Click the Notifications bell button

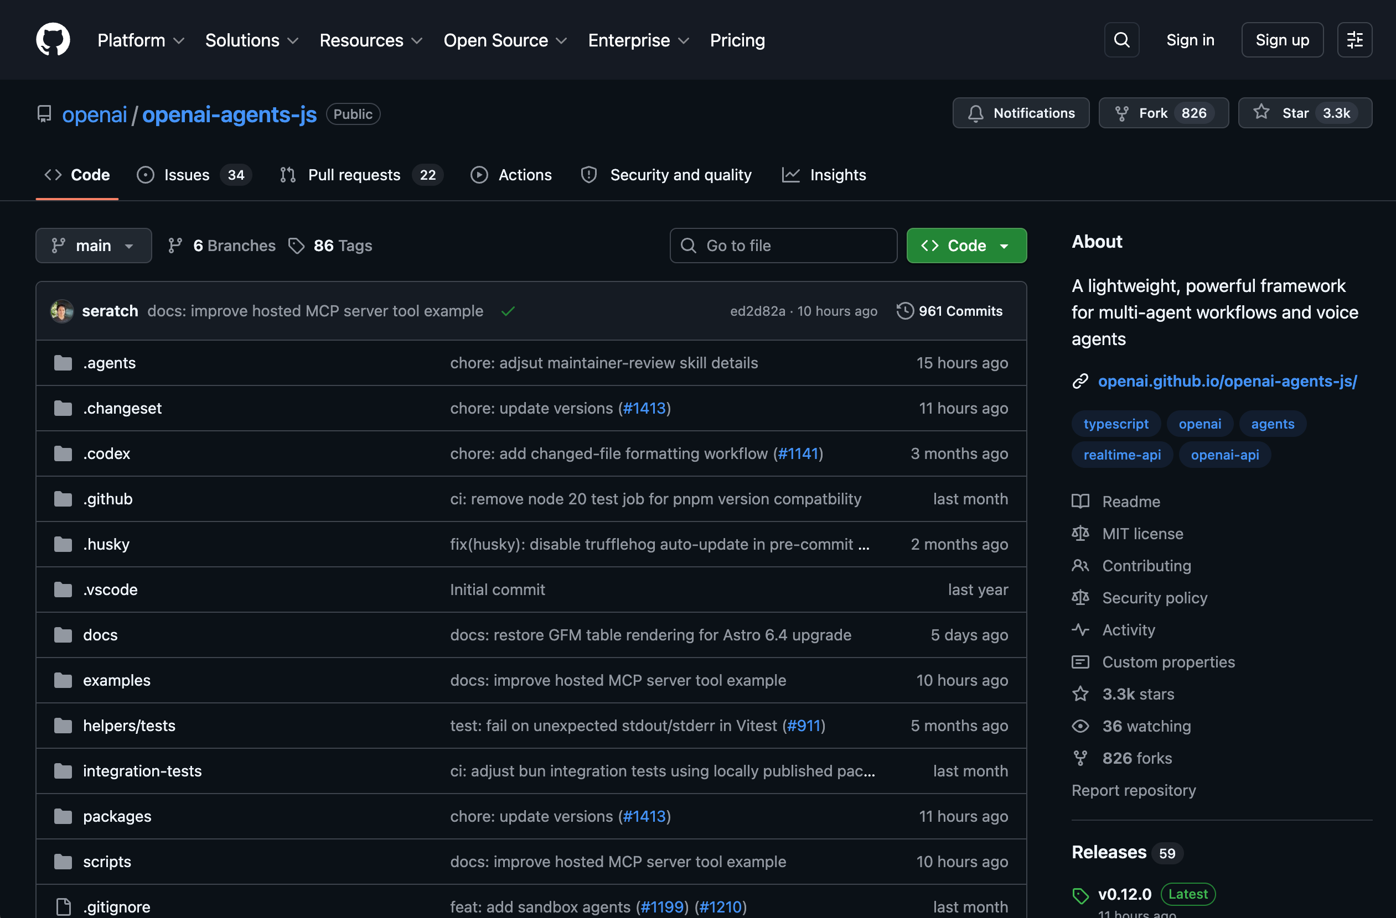1021,113
